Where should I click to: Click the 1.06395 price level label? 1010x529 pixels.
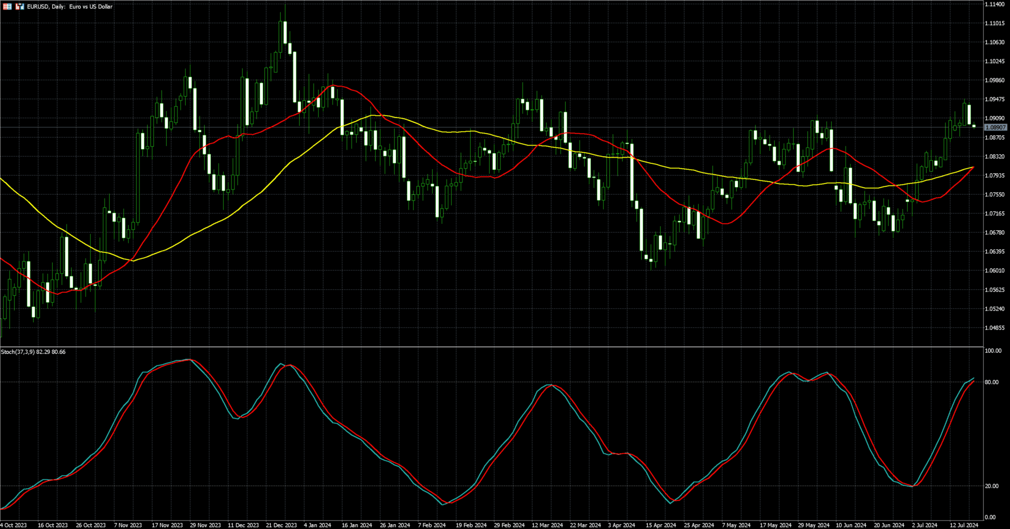click(x=995, y=251)
